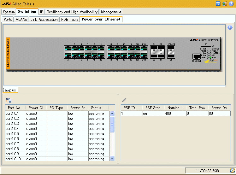Screen dimensions: 236x175
Task: Open the System tab
Action: (x=9, y=12)
